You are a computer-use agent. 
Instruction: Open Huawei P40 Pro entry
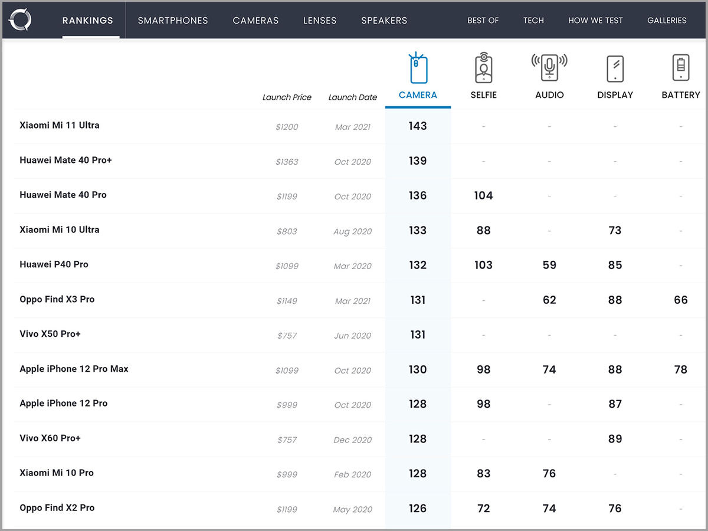pyautogui.click(x=54, y=264)
